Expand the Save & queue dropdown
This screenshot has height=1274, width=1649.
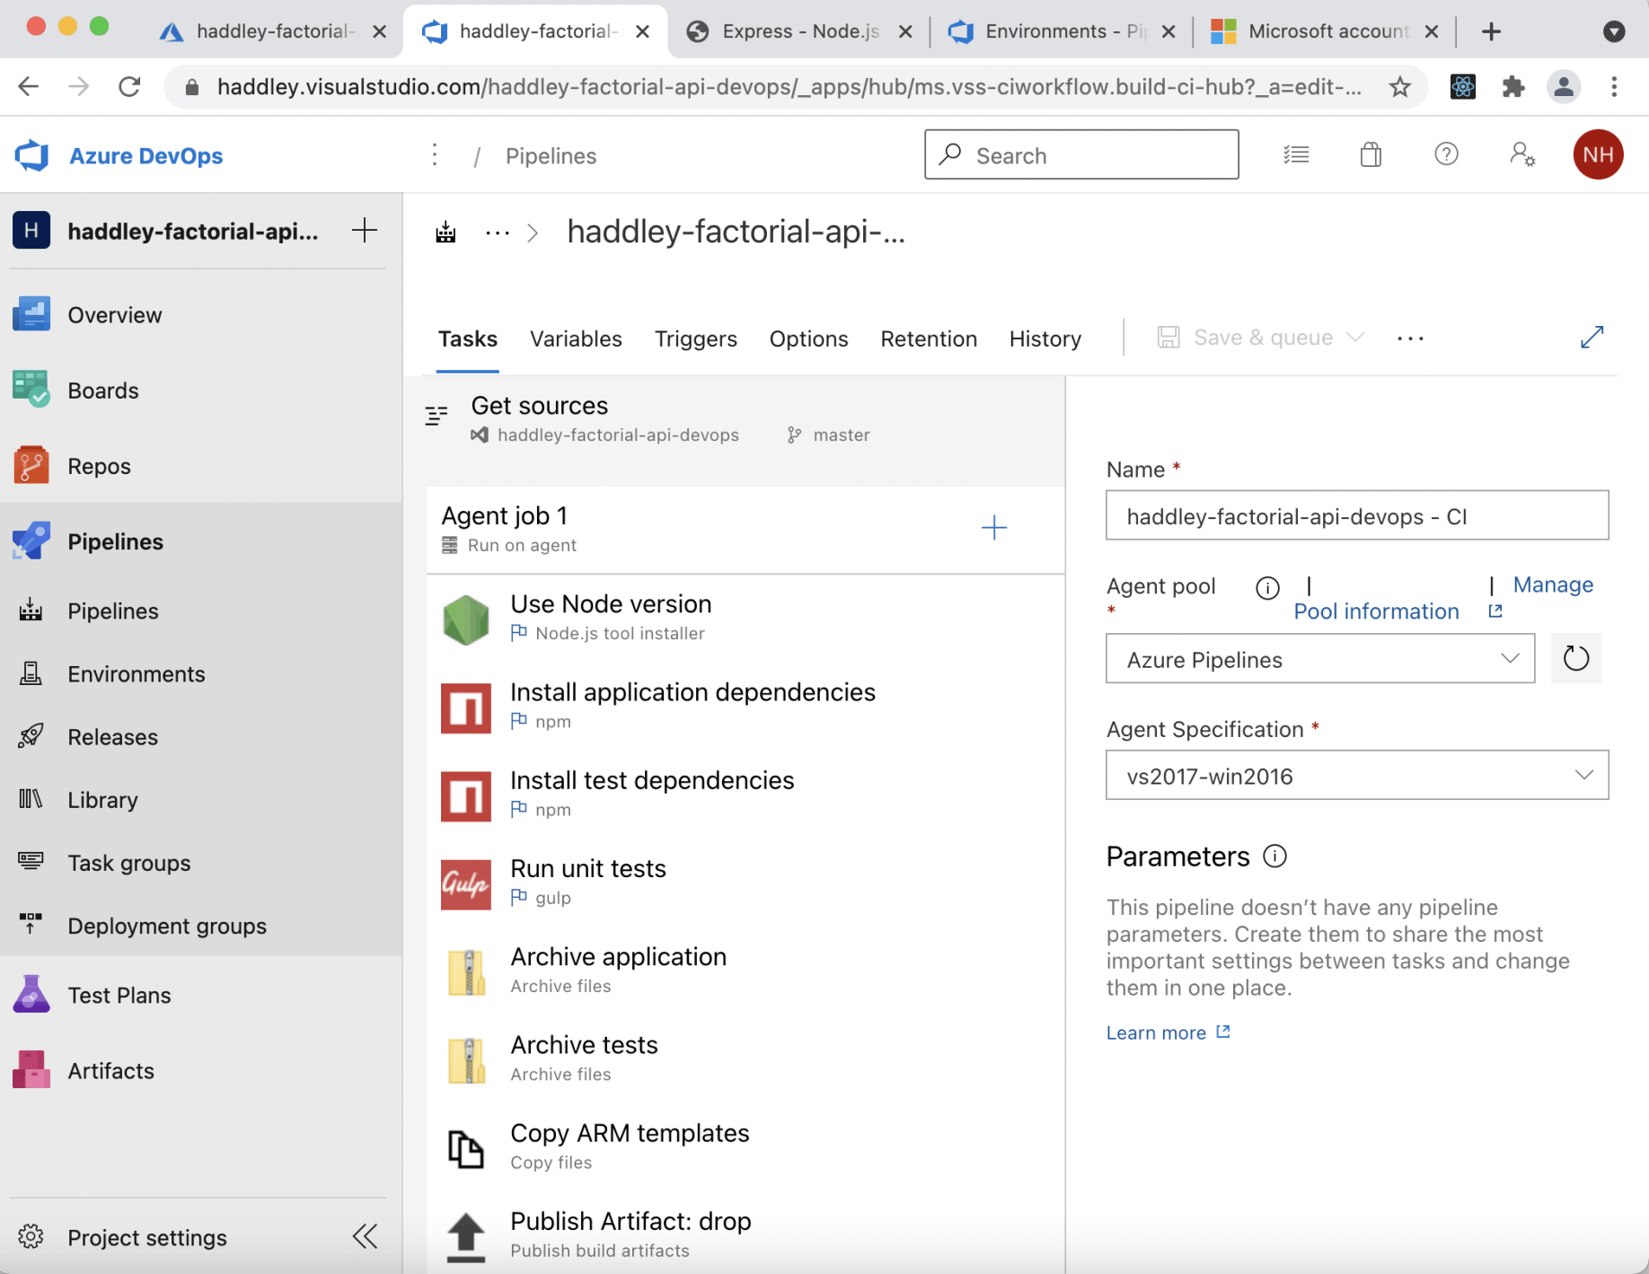(x=1356, y=338)
